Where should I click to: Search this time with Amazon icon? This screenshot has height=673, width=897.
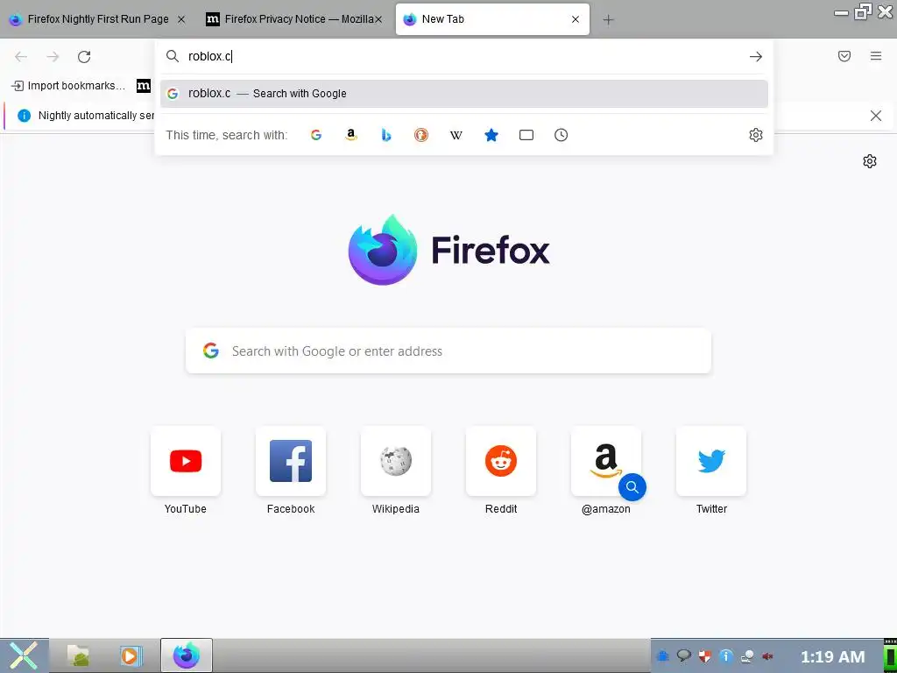point(351,135)
